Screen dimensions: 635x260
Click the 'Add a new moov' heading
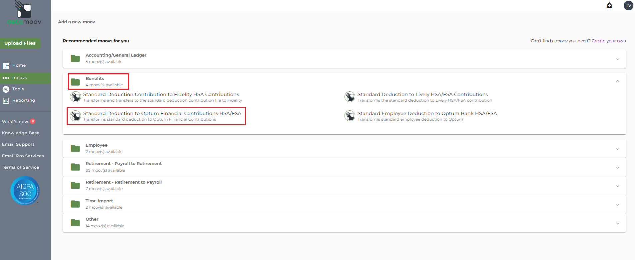coord(77,22)
